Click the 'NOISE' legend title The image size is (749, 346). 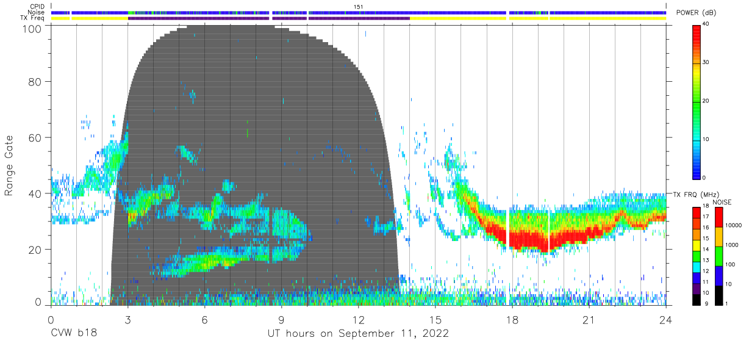coord(723,202)
